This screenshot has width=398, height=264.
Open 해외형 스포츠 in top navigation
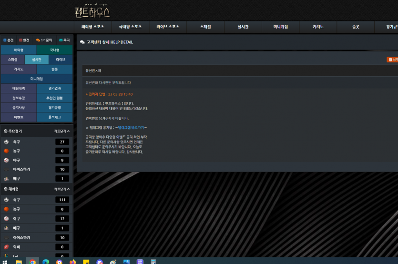pos(93,27)
